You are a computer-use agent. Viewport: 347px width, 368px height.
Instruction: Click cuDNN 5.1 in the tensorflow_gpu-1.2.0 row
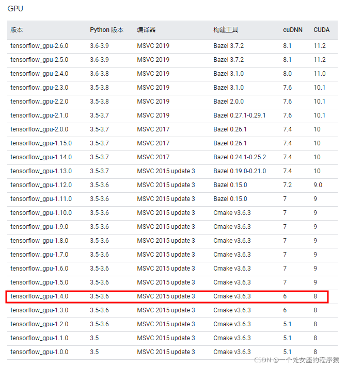point(287,324)
